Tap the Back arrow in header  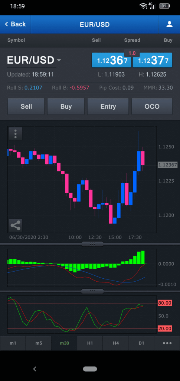pyautogui.click(x=15, y=24)
